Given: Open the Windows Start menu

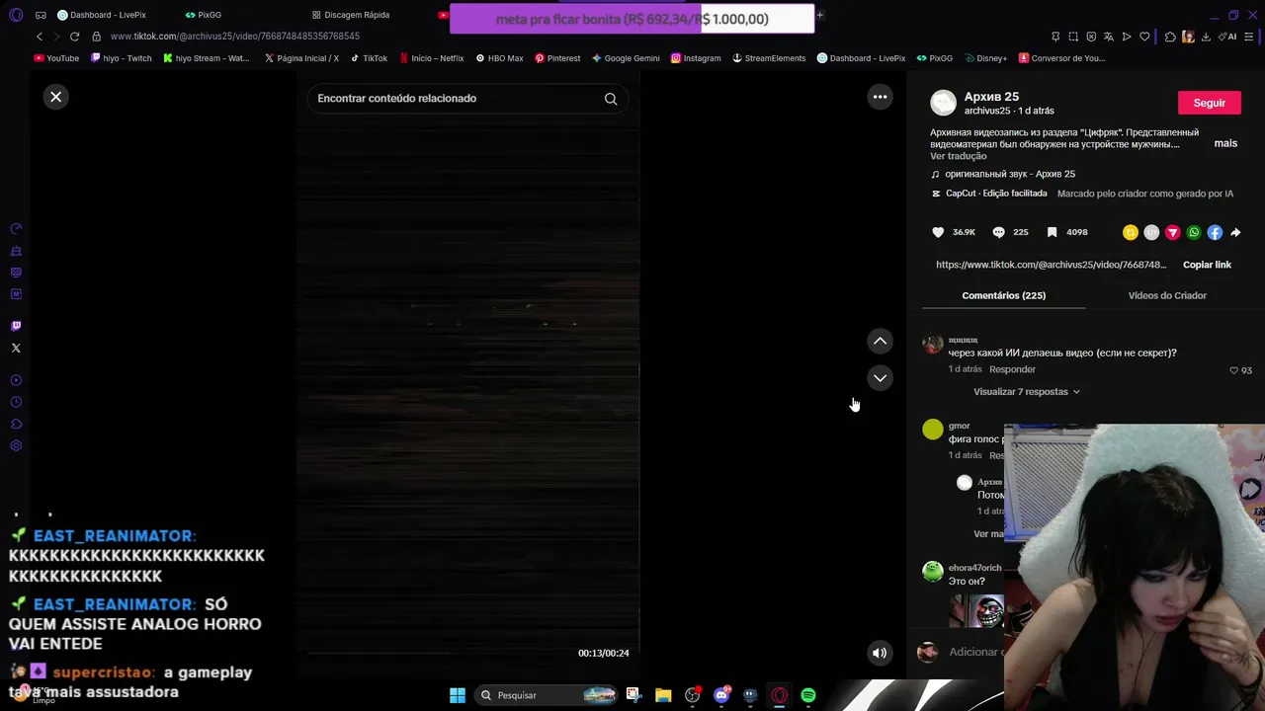Looking at the screenshot, I should pyautogui.click(x=458, y=695).
